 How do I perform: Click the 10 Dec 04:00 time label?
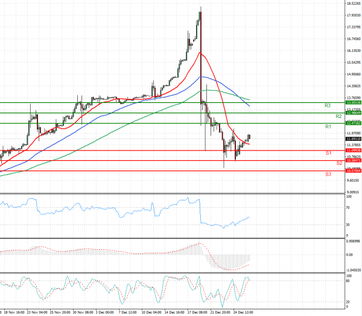click(151, 312)
